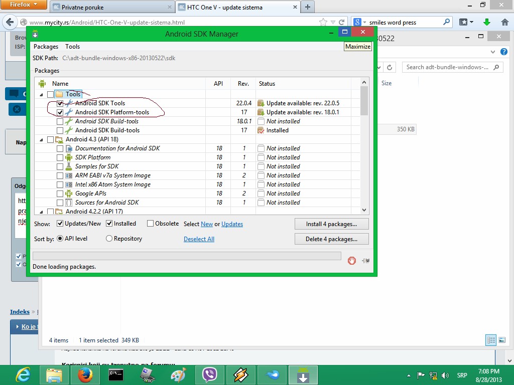Check the Android 4.3 (API 18) group checkbox

(x=50, y=139)
